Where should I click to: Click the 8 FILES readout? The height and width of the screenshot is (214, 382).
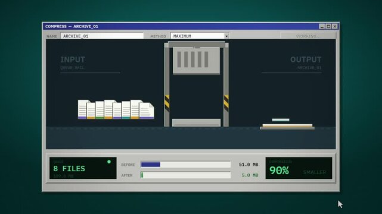tap(69, 169)
